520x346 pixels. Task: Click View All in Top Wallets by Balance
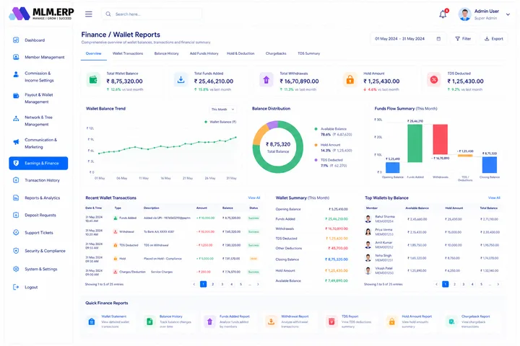(494, 198)
